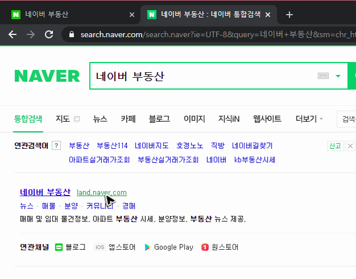Open the 뉴스 sublink under 네이버 부동산
This screenshot has width=356, height=279.
pyautogui.click(x=27, y=206)
